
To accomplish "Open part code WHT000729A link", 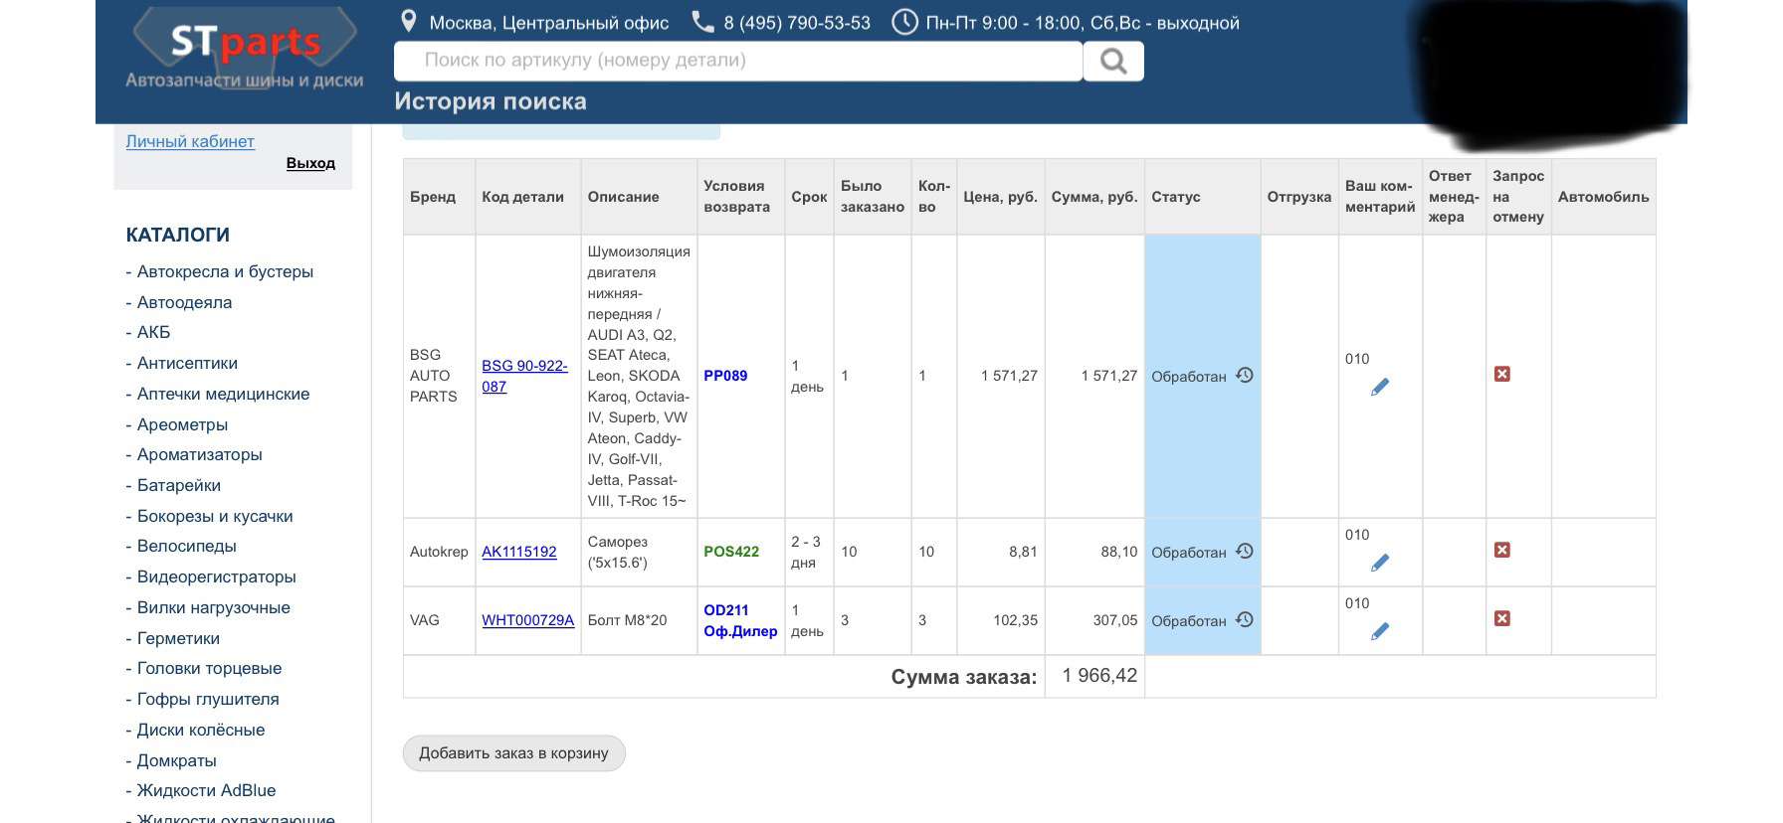I will tap(527, 620).
